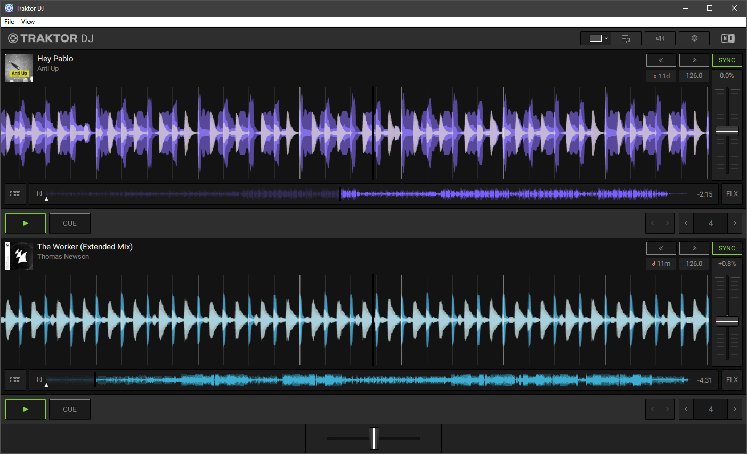
Task: Click the crossfader handle
Action: (374, 439)
